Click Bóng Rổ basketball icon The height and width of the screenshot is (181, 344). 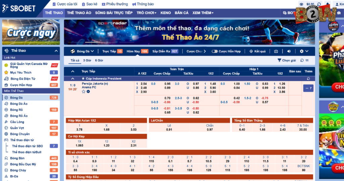point(6,110)
